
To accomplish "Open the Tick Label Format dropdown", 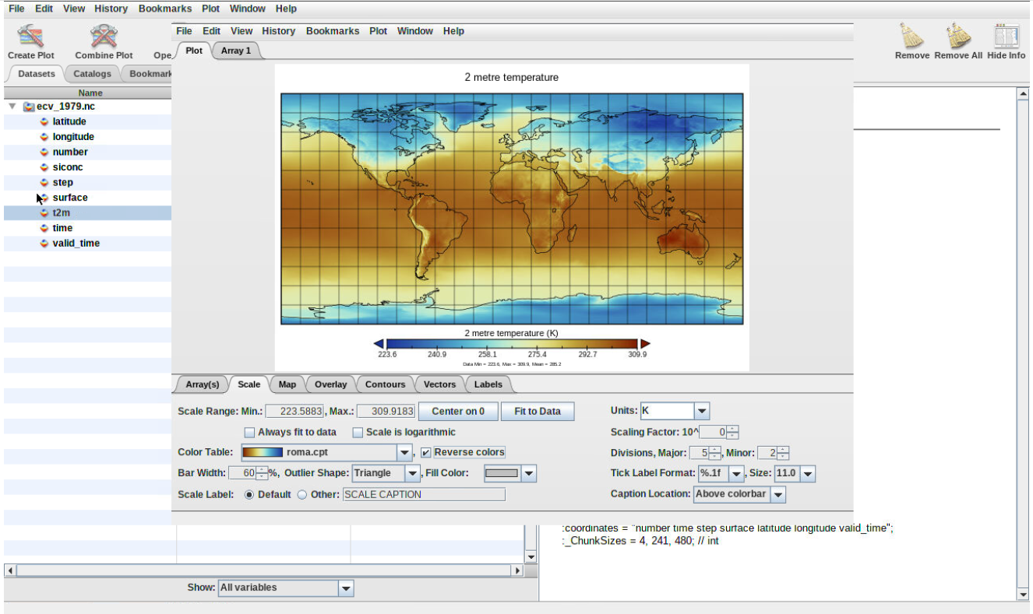I will coord(736,473).
